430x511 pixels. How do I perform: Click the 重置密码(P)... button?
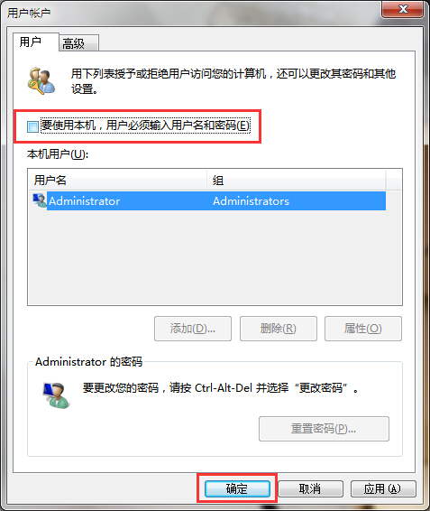click(324, 429)
